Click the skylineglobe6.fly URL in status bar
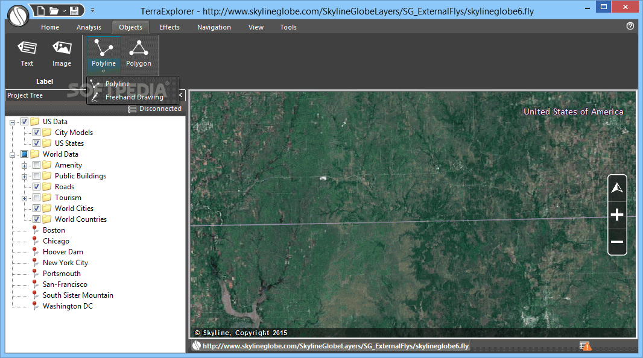This screenshot has width=643, height=358. point(335,346)
